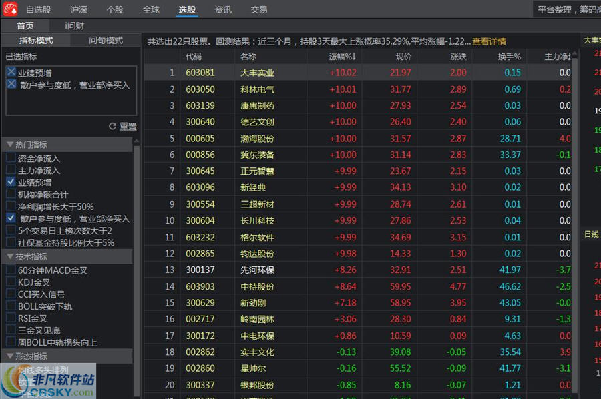Switch to the i问财 tab
601x399 pixels.
click(75, 25)
